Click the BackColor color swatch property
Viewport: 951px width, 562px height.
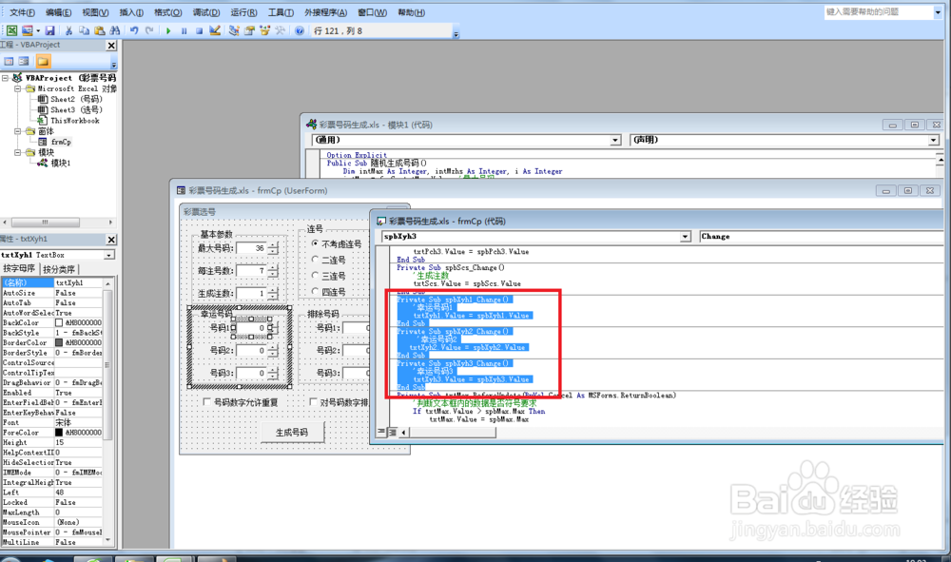(x=59, y=322)
